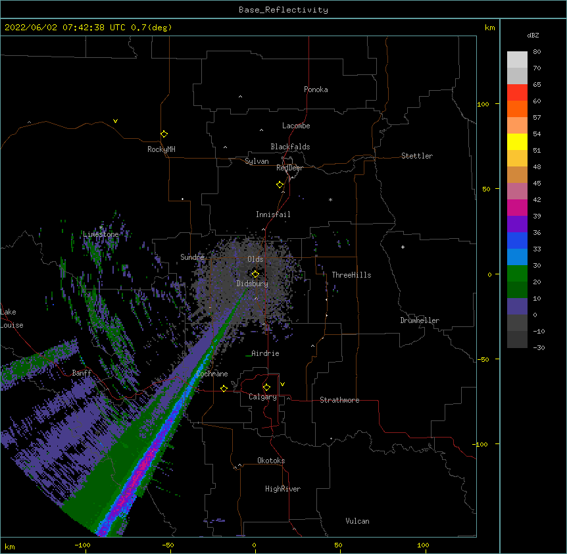Click the white caret marker just below Innisfail
Screen dimensions: 567x554
[x=263, y=229]
